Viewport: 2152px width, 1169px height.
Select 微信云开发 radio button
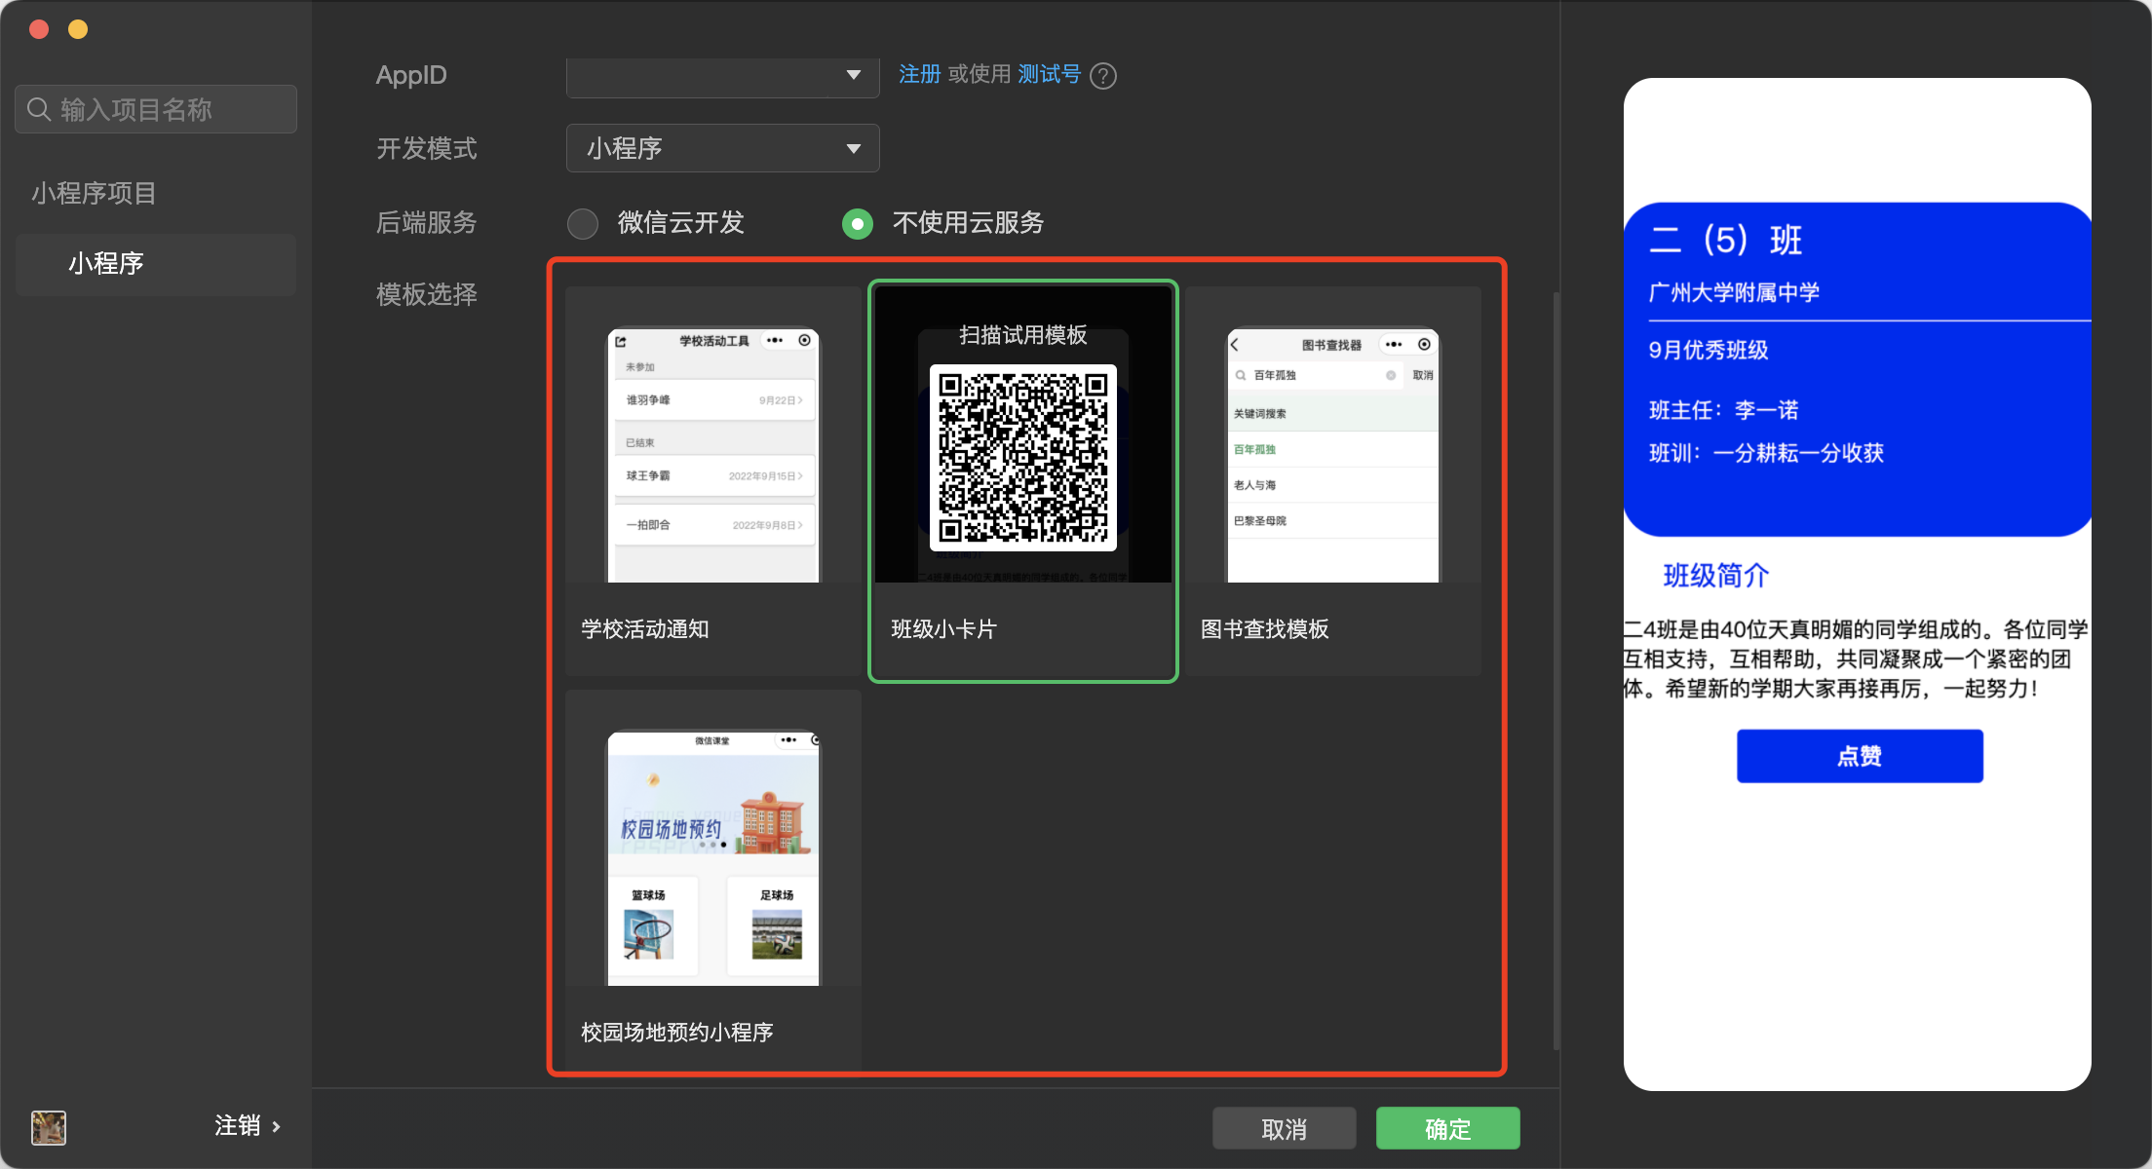(583, 224)
